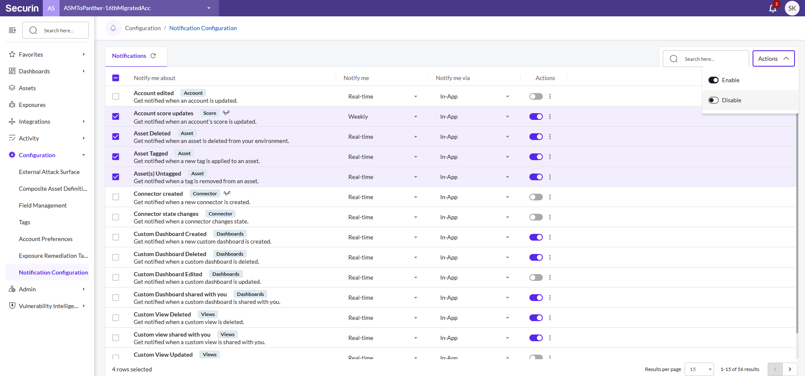Open Dashboards icon in sidebar

coord(12,71)
